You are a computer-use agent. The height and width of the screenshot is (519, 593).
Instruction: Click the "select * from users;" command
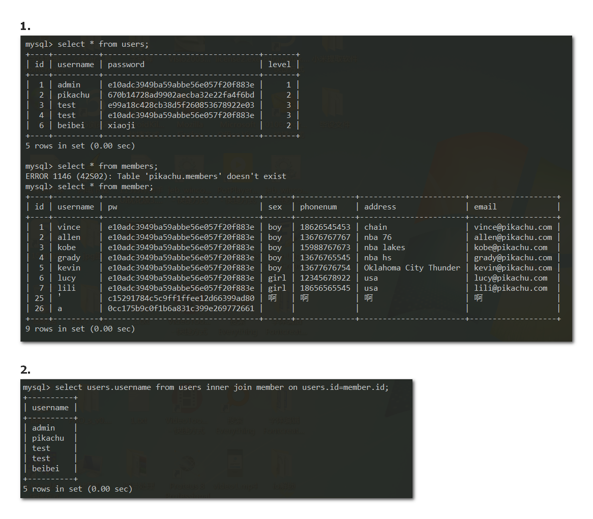pyautogui.click(x=103, y=44)
